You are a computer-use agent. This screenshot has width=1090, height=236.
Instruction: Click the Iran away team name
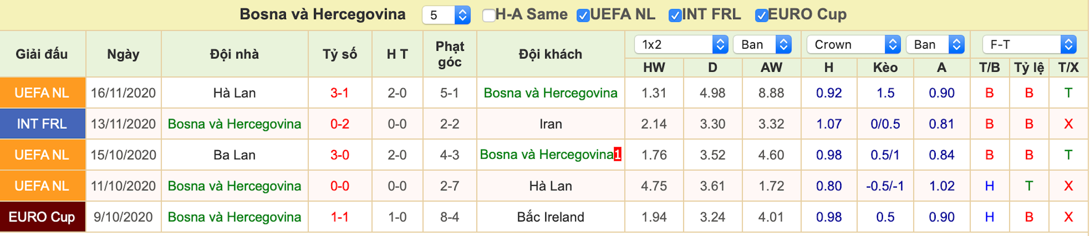coord(550,124)
